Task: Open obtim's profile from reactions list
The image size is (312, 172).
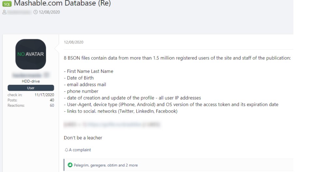Action: pyautogui.click(x=112, y=165)
